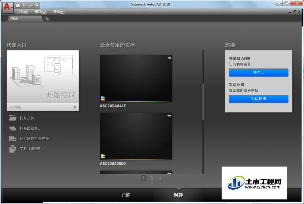Click the Autodesk AutoCAD 2018 title text
The height and width of the screenshot is (204, 304).
(150, 4)
